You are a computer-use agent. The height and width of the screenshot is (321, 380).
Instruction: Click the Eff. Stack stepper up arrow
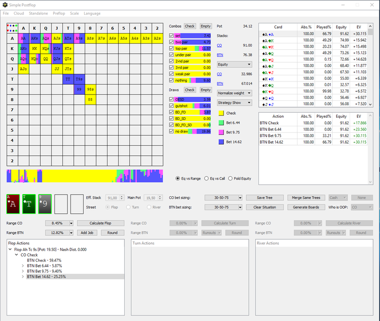(x=122, y=197)
